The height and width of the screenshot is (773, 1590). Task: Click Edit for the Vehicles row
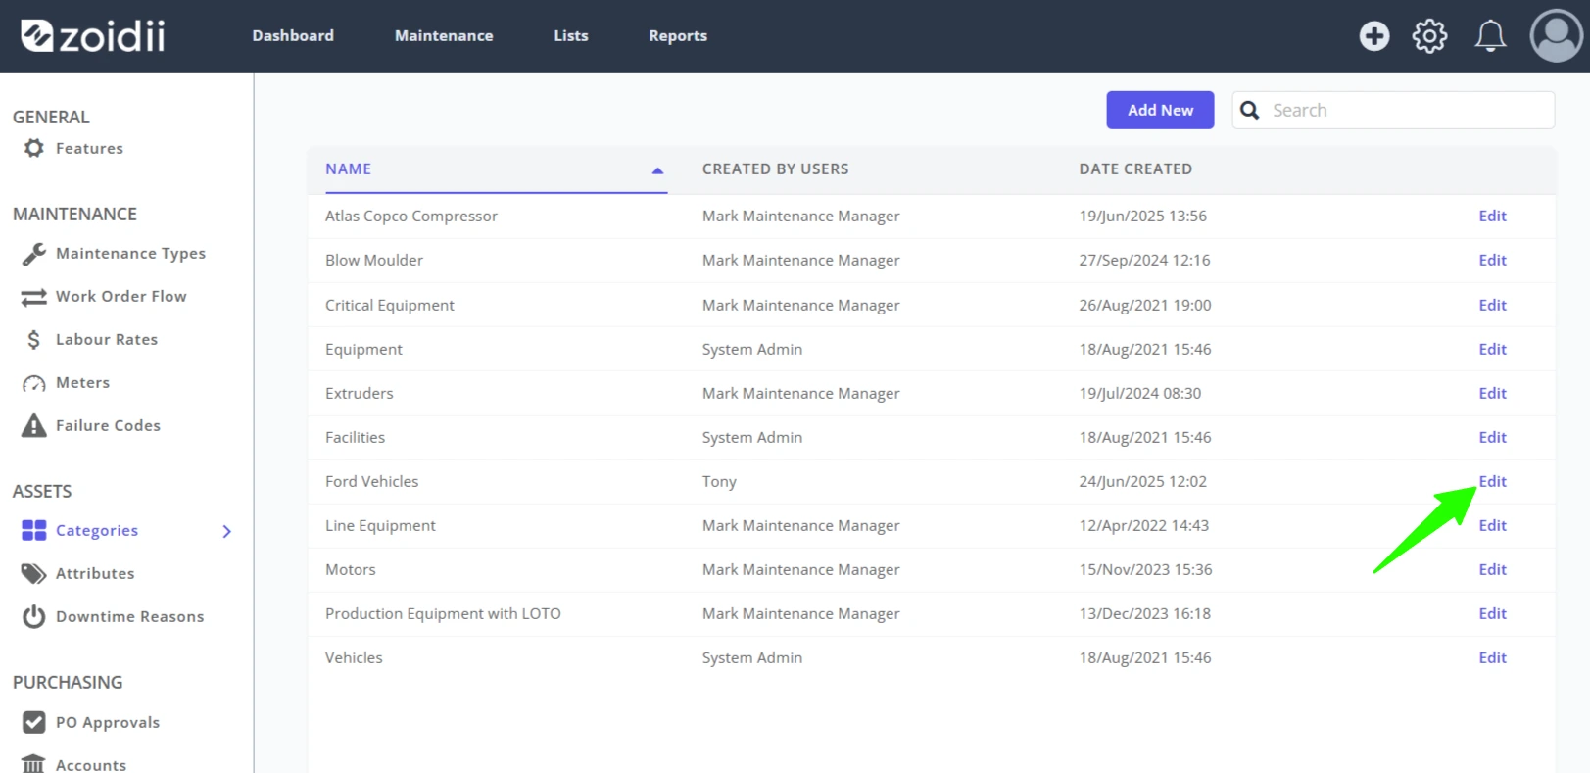click(1492, 657)
